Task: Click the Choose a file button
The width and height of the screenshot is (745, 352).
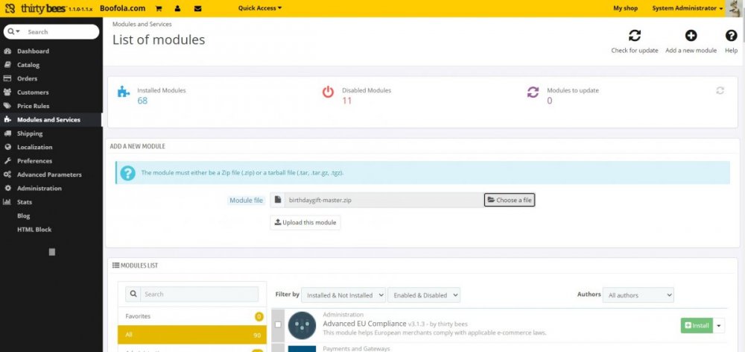Action: [510, 200]
